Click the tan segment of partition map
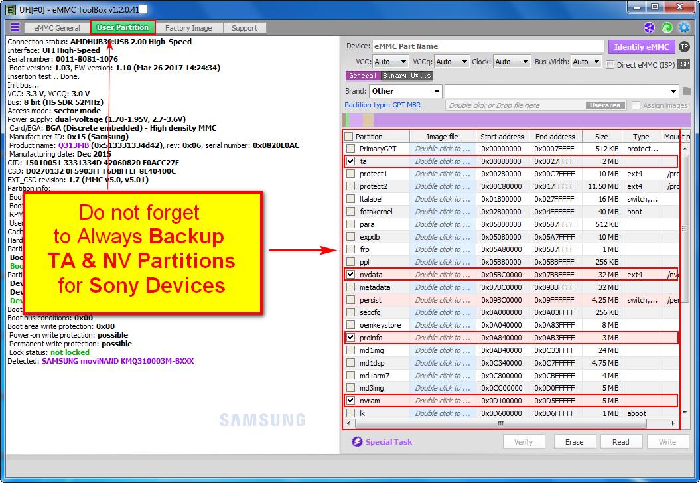Image resolution: width=700 pixels, height=483 pixels. (368, 120)
